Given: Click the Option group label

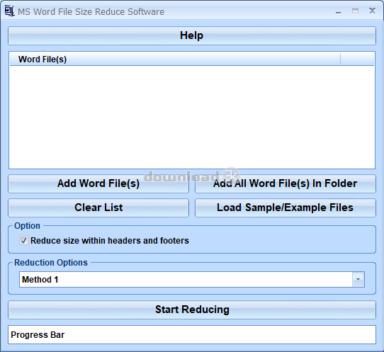Looking at the screenshot, I should 27,226.
